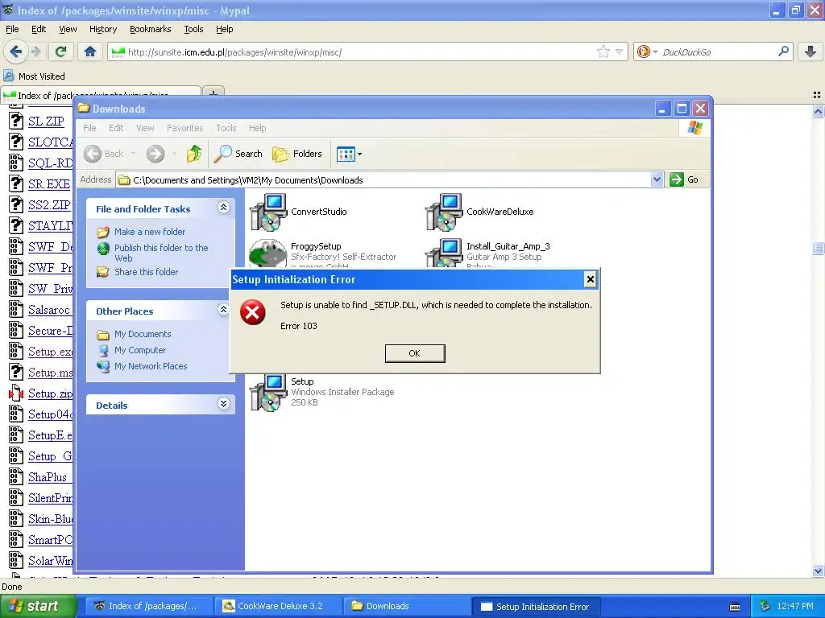Reload the page with the refresh icon
Image resolution: width=825 pixels, height=618 pixels.
pyautogui.click(x=61, y=51)
